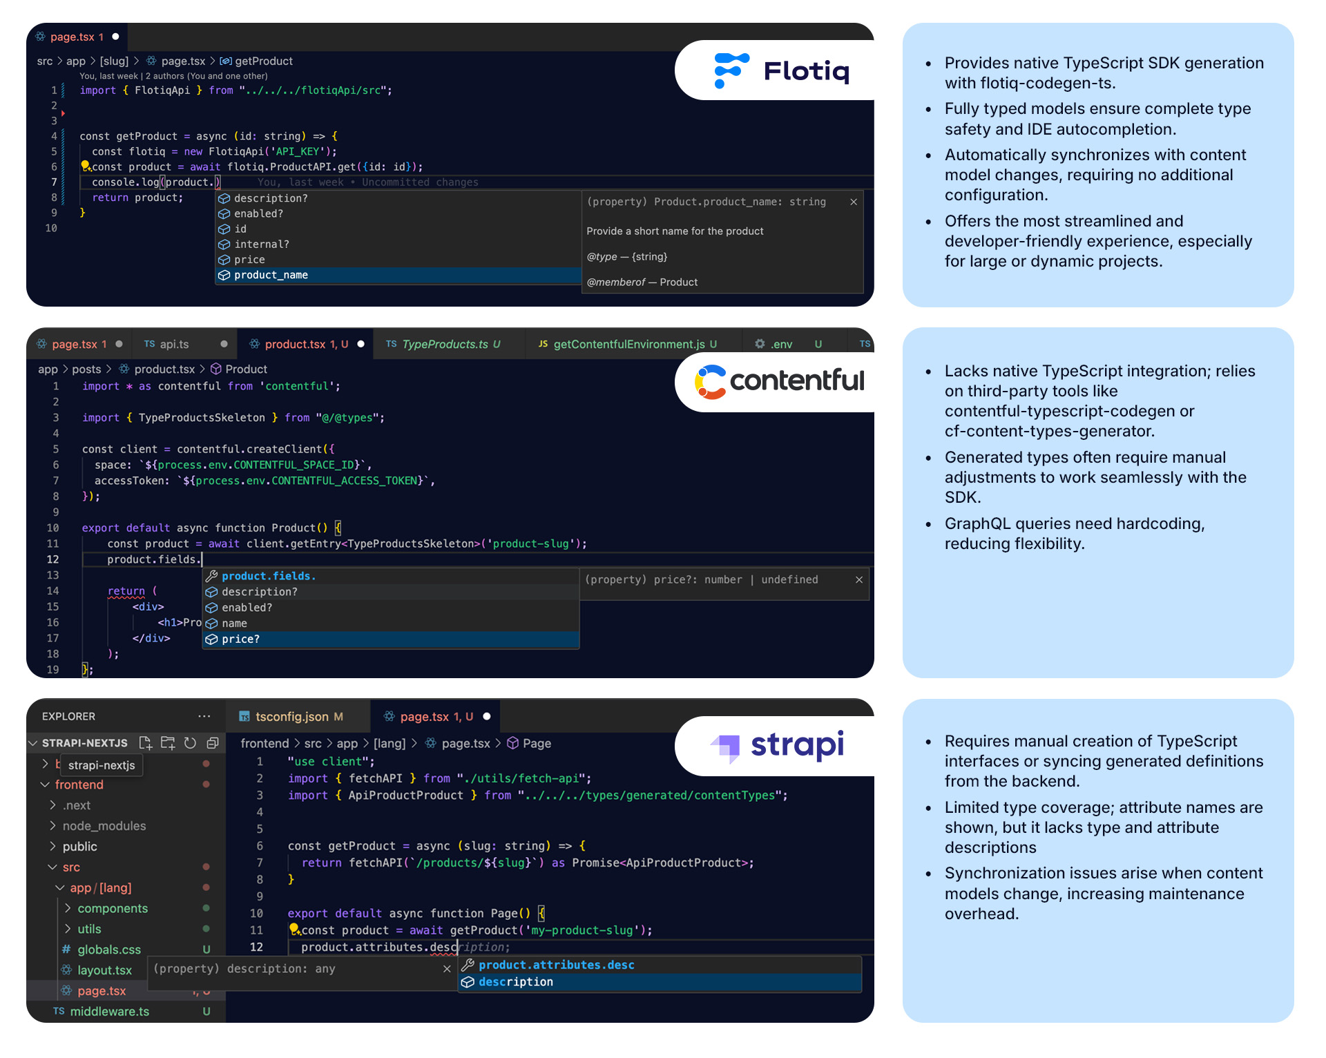Click the cube icon next to product_name suggestion

point(224,275)
